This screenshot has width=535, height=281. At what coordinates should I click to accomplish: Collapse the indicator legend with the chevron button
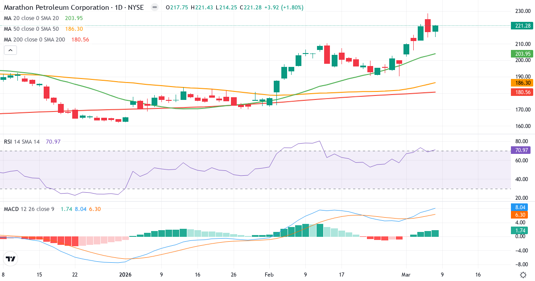click(x=10, y=50)
